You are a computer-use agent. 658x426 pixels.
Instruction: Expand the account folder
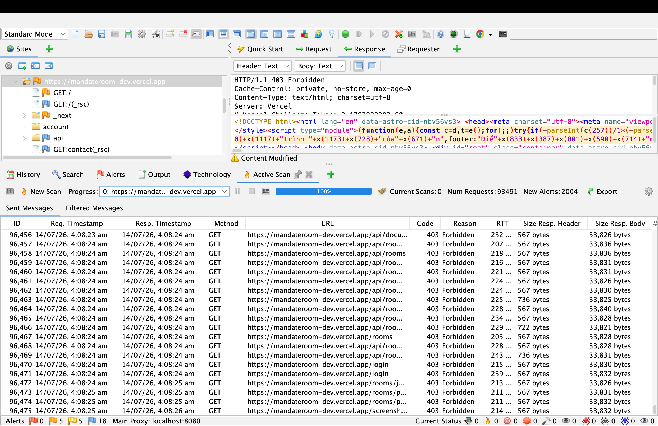point(24,127)
